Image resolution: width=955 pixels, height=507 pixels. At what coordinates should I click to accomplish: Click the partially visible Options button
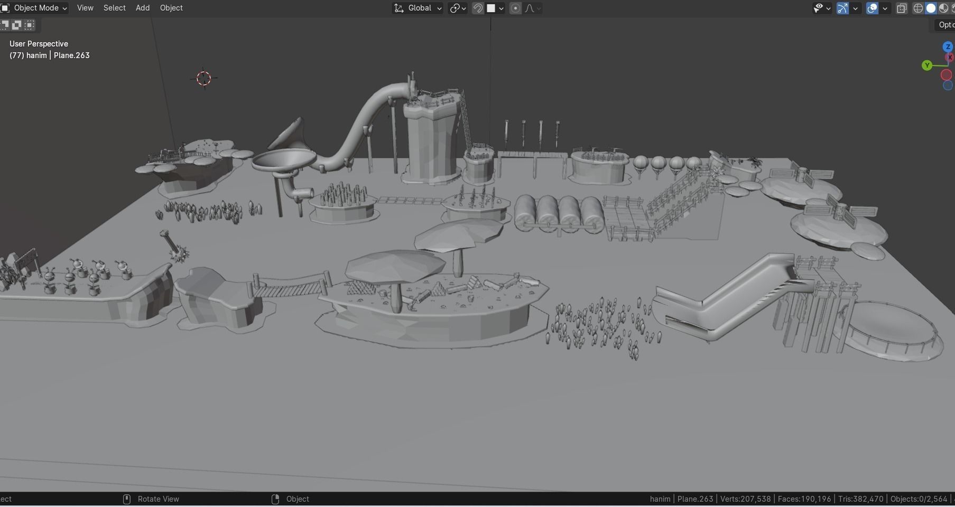pyautogui.click(x=944, y=25)
